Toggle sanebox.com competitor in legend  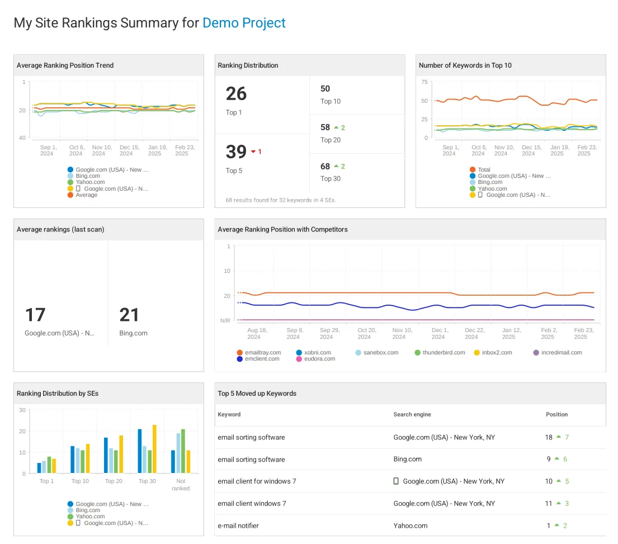377,353
